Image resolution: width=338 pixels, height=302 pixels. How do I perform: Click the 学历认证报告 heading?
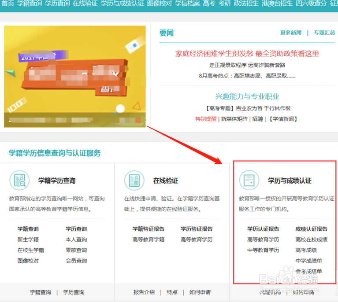[263, 229]
